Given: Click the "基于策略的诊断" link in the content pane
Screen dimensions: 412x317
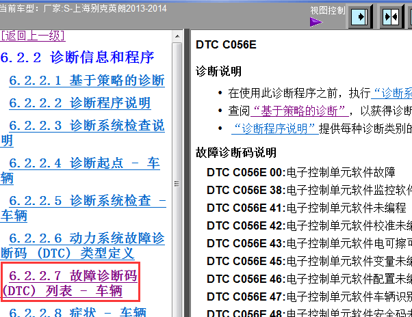Looking at the screenshot, I should coord(300,111).
